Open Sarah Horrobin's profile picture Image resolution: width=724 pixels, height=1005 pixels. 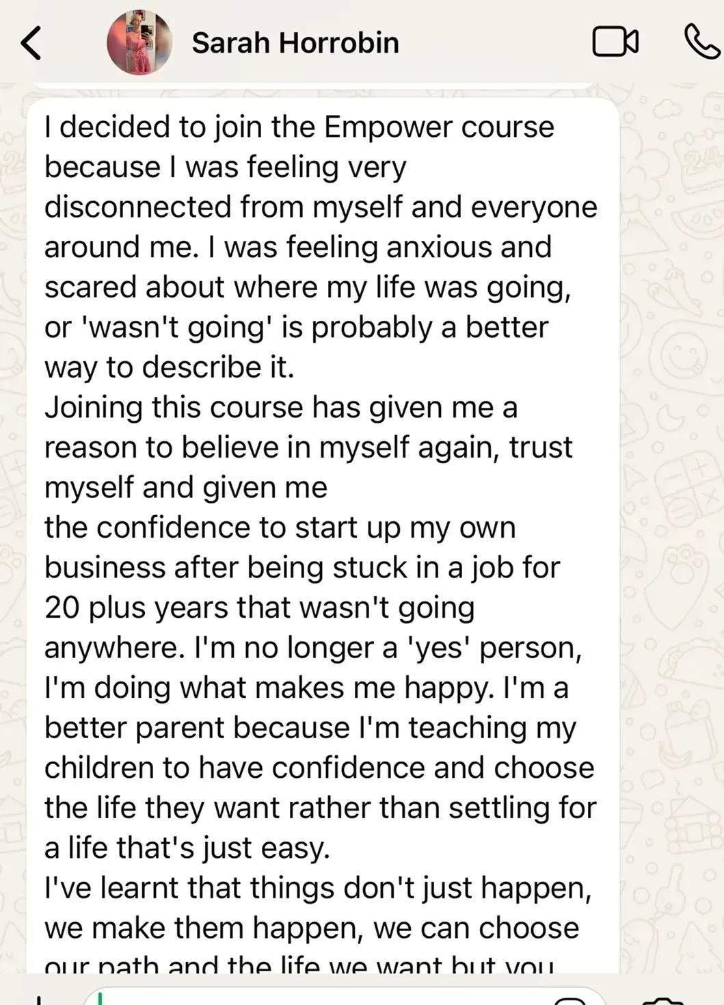[139, 42]
